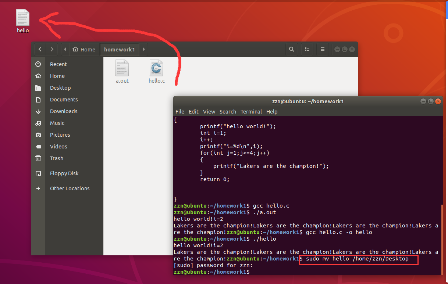Click the terminal title bar text
This screenshot has height=284, width=448.
pos(308,101)
